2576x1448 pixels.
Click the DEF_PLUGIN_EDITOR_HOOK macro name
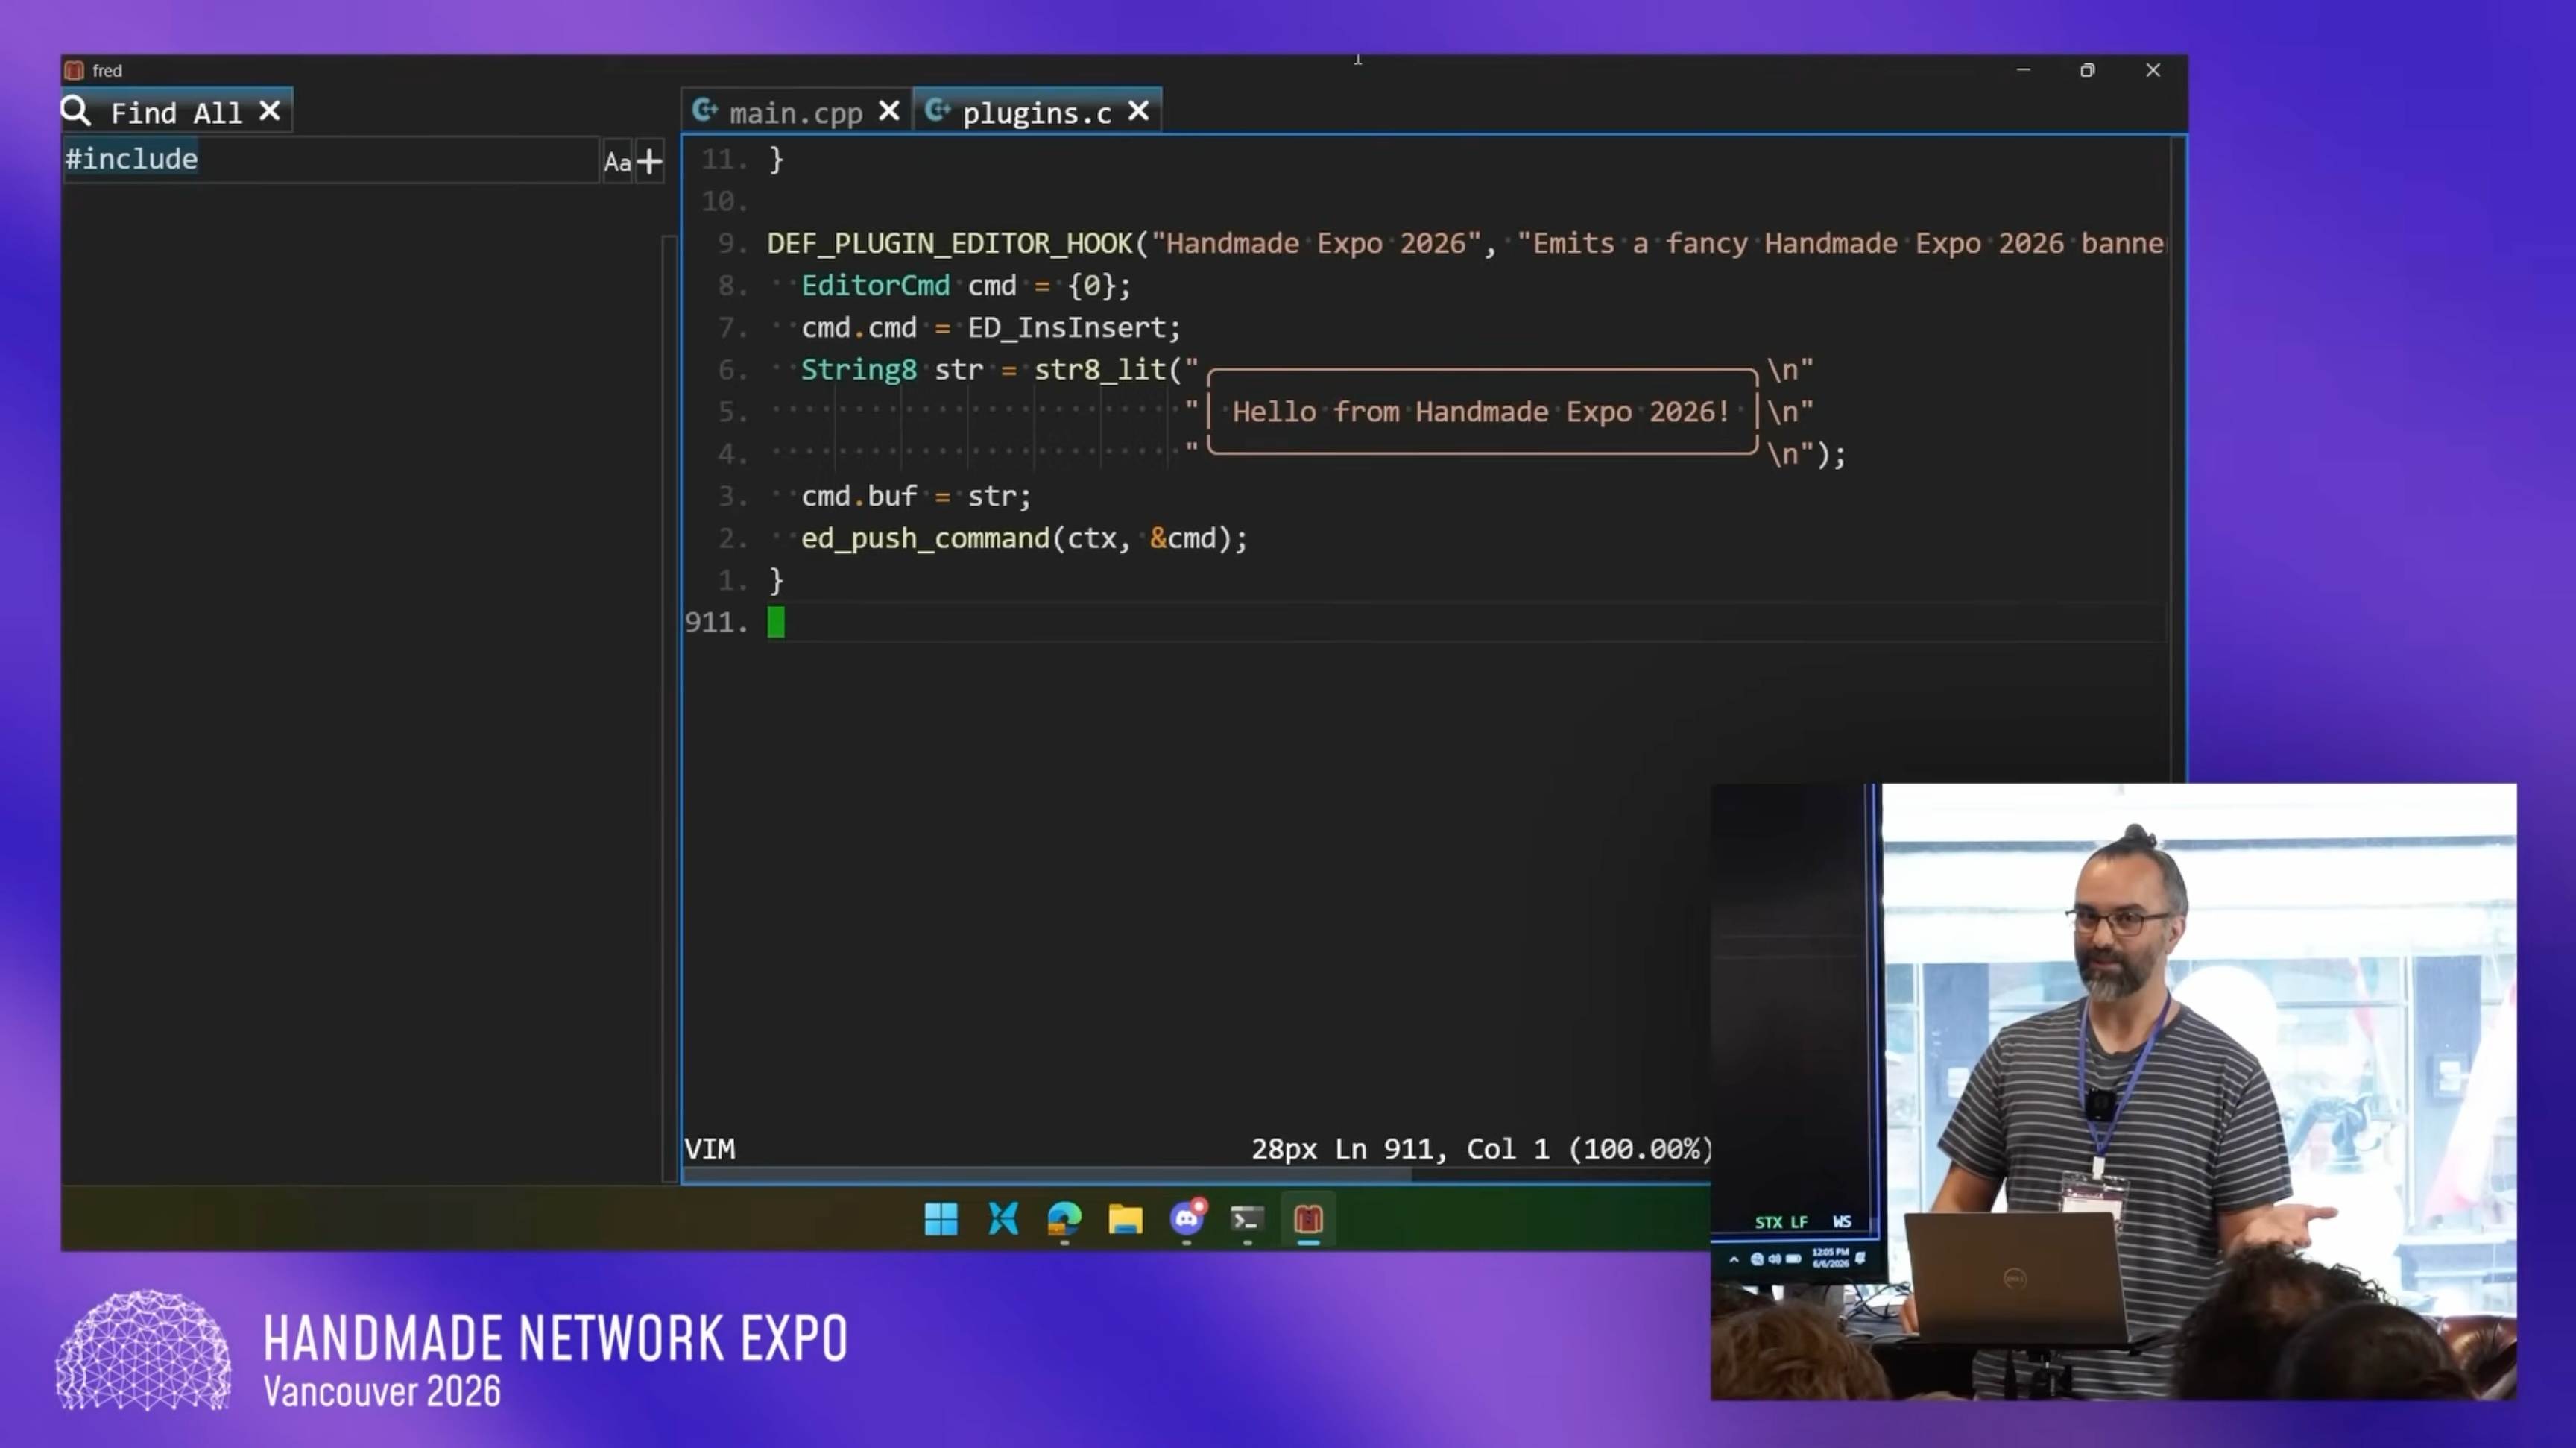(950, 243)
